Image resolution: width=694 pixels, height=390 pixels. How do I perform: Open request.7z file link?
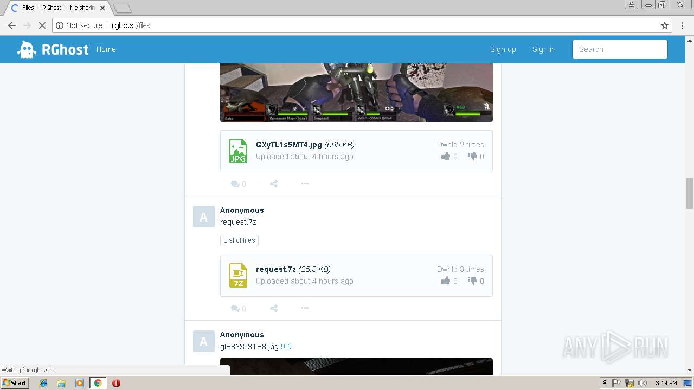click(276, 269)
